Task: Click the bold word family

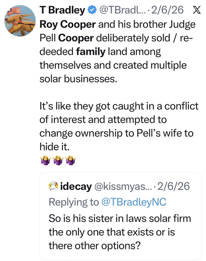Action: (x=91, y=52)
